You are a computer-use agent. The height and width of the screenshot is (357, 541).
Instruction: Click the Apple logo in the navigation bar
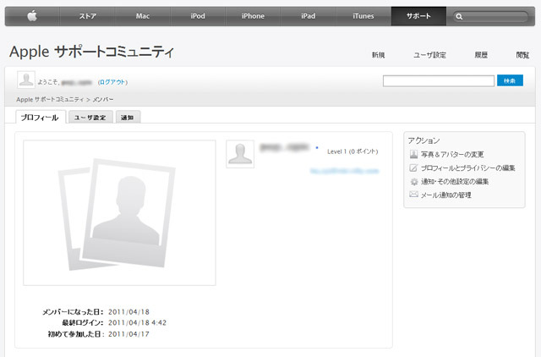pyautogui.click(x=32, y=16)
